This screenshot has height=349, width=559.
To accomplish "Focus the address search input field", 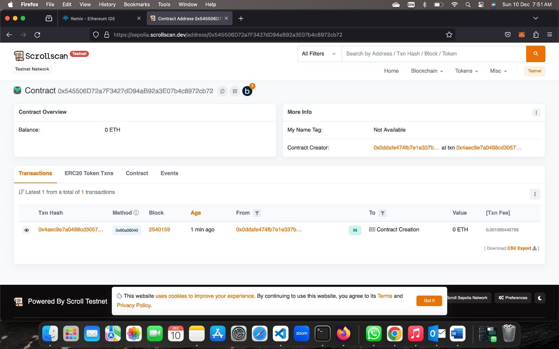I will (434, 54).
